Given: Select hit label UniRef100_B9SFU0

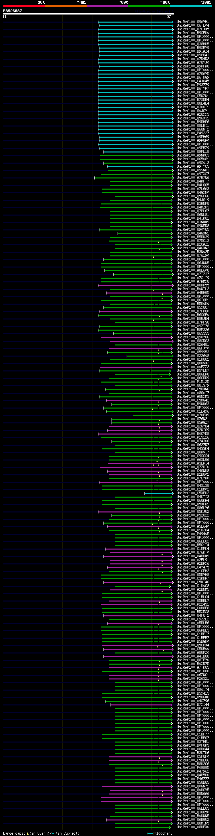Looking at the screenshot, I should coord(193,33).
